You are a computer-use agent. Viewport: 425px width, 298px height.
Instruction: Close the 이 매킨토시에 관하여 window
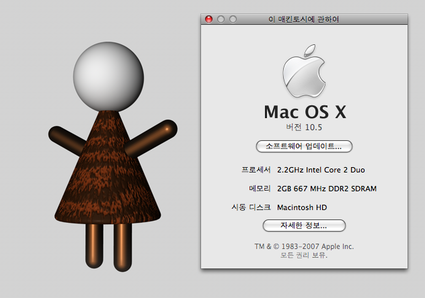[208, 19]
